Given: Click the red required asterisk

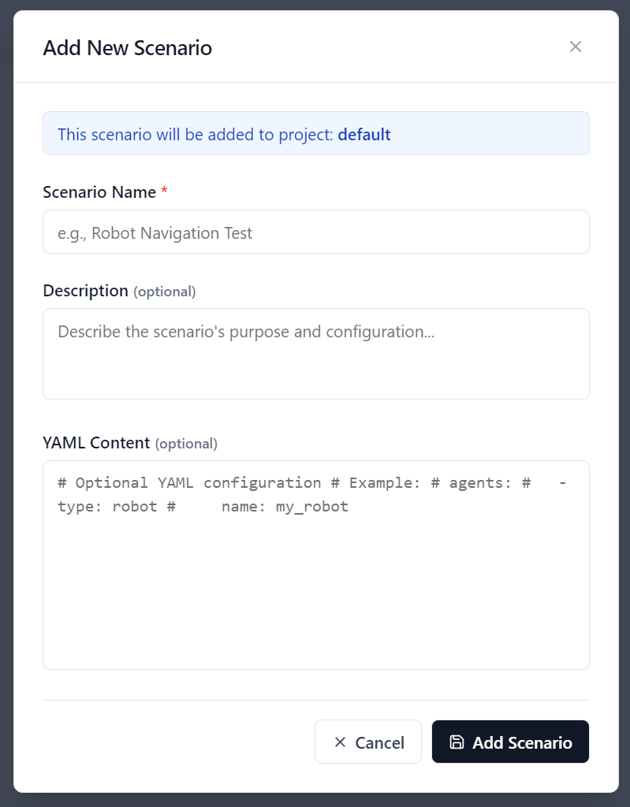Looking at the screenshot, I should 165,192.
